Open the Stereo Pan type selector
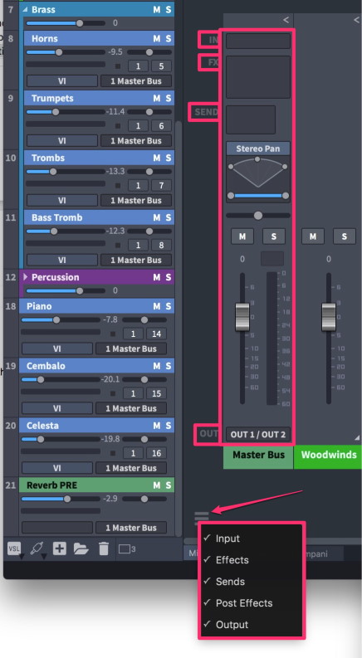The width and height of the screenshot is (362, 658). click(x=258, y=149)
